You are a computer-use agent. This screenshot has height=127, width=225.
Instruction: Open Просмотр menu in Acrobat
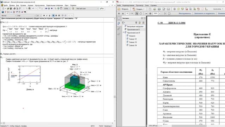[x=140, y=5]
